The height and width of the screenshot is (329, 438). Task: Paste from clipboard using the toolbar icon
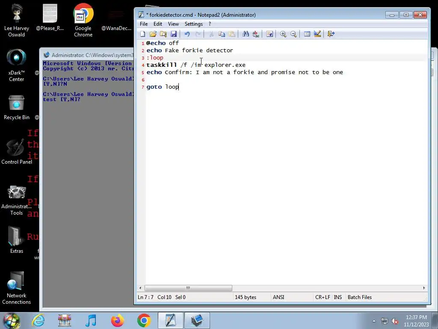(232, 34)
